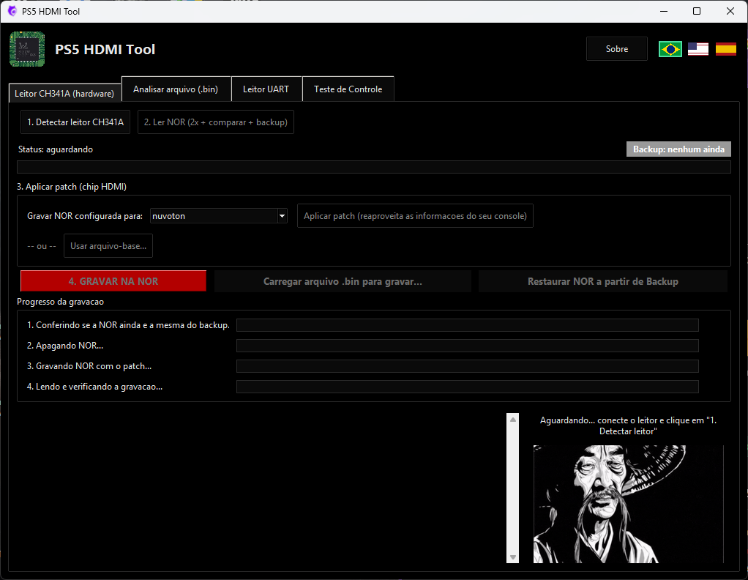
Task: Click the 4. Lendo e verificando a gravacao... label
Action: [94, 387]
